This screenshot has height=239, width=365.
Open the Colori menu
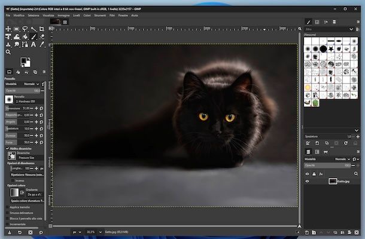point(87,16)
